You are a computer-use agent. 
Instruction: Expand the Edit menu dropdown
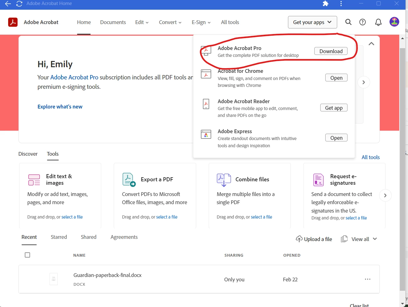tap(142, 22)
